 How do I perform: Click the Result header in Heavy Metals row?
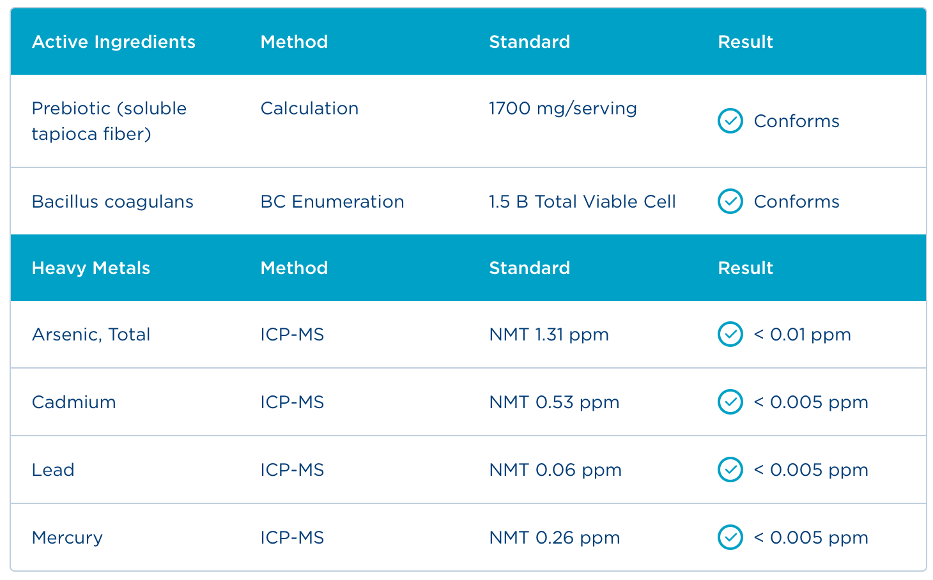point(745,268)
